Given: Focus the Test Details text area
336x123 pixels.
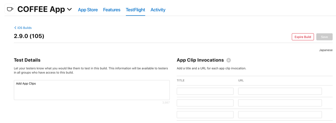Looking at the screenshot, I should (x=92, y=90).
